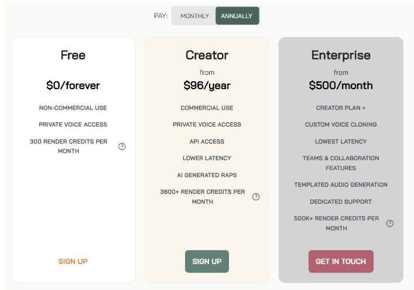The width and height of the screenshot is (414, 290).
Task: Click help icon beside Free render credits
Action: click(x=122, y=146)
